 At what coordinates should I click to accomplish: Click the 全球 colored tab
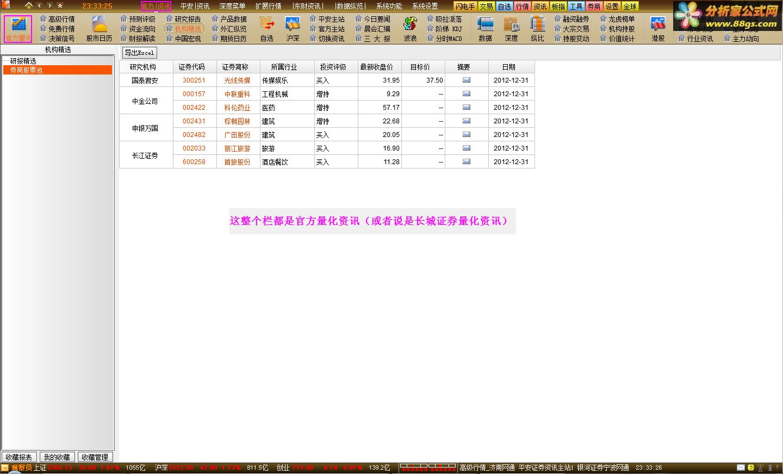point(630,6)
